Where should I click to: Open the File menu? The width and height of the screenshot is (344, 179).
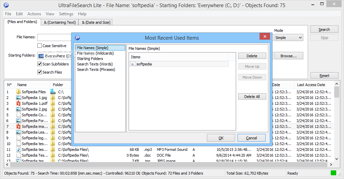pyautogui.click(x=8, y=14)
